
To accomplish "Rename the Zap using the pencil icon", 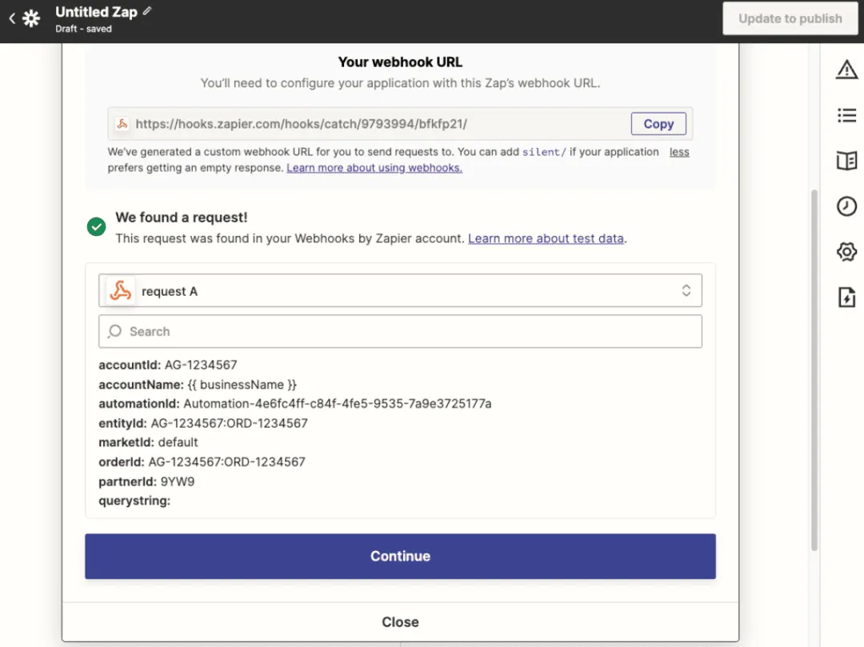I will 148,11.
